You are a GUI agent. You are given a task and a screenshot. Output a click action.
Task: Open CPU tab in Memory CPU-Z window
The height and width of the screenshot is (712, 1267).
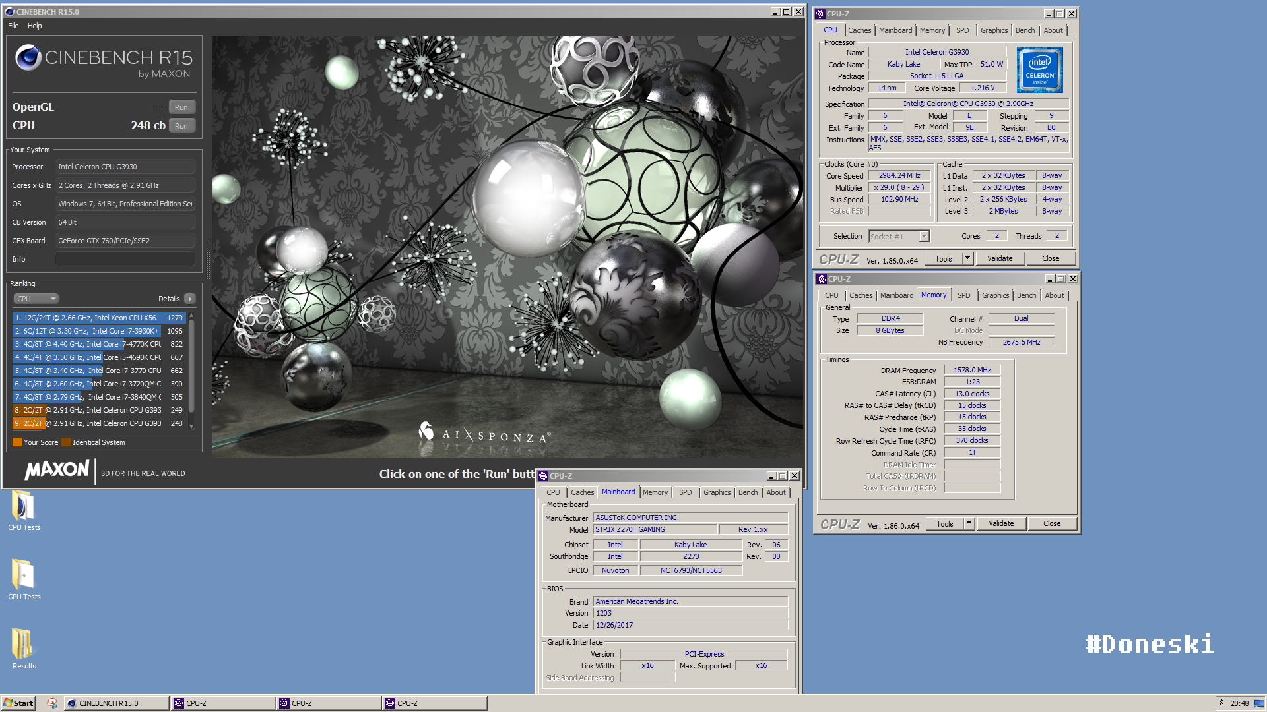click(831, 295)
